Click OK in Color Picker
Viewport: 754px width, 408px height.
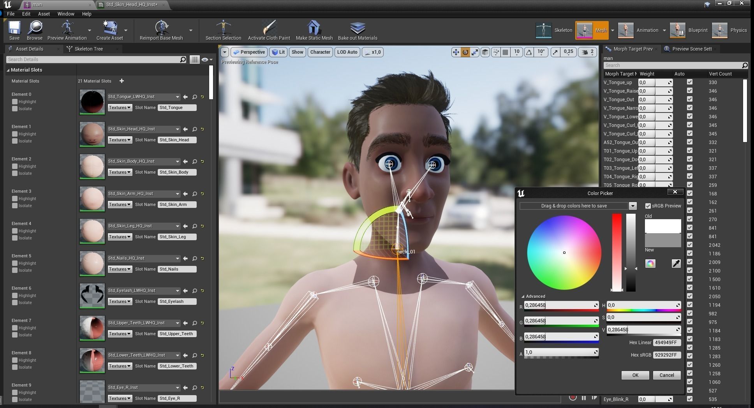click(x=635, y=375)
